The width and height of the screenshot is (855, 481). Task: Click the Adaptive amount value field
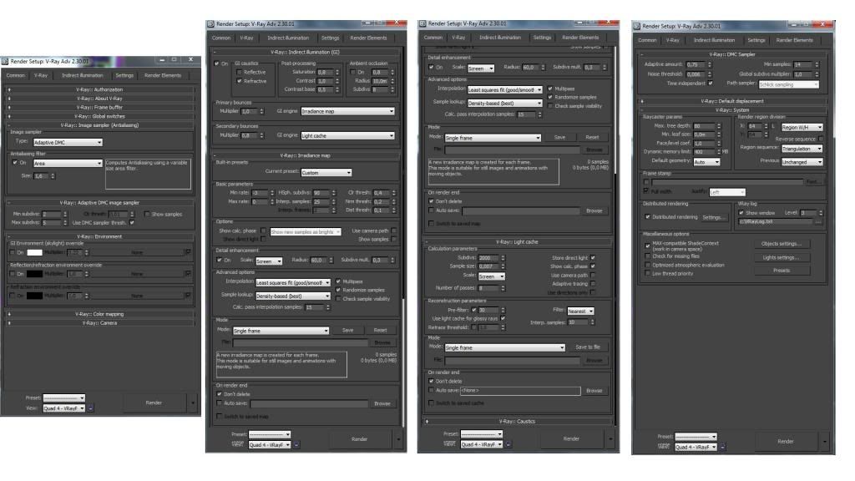coord(696,64)
